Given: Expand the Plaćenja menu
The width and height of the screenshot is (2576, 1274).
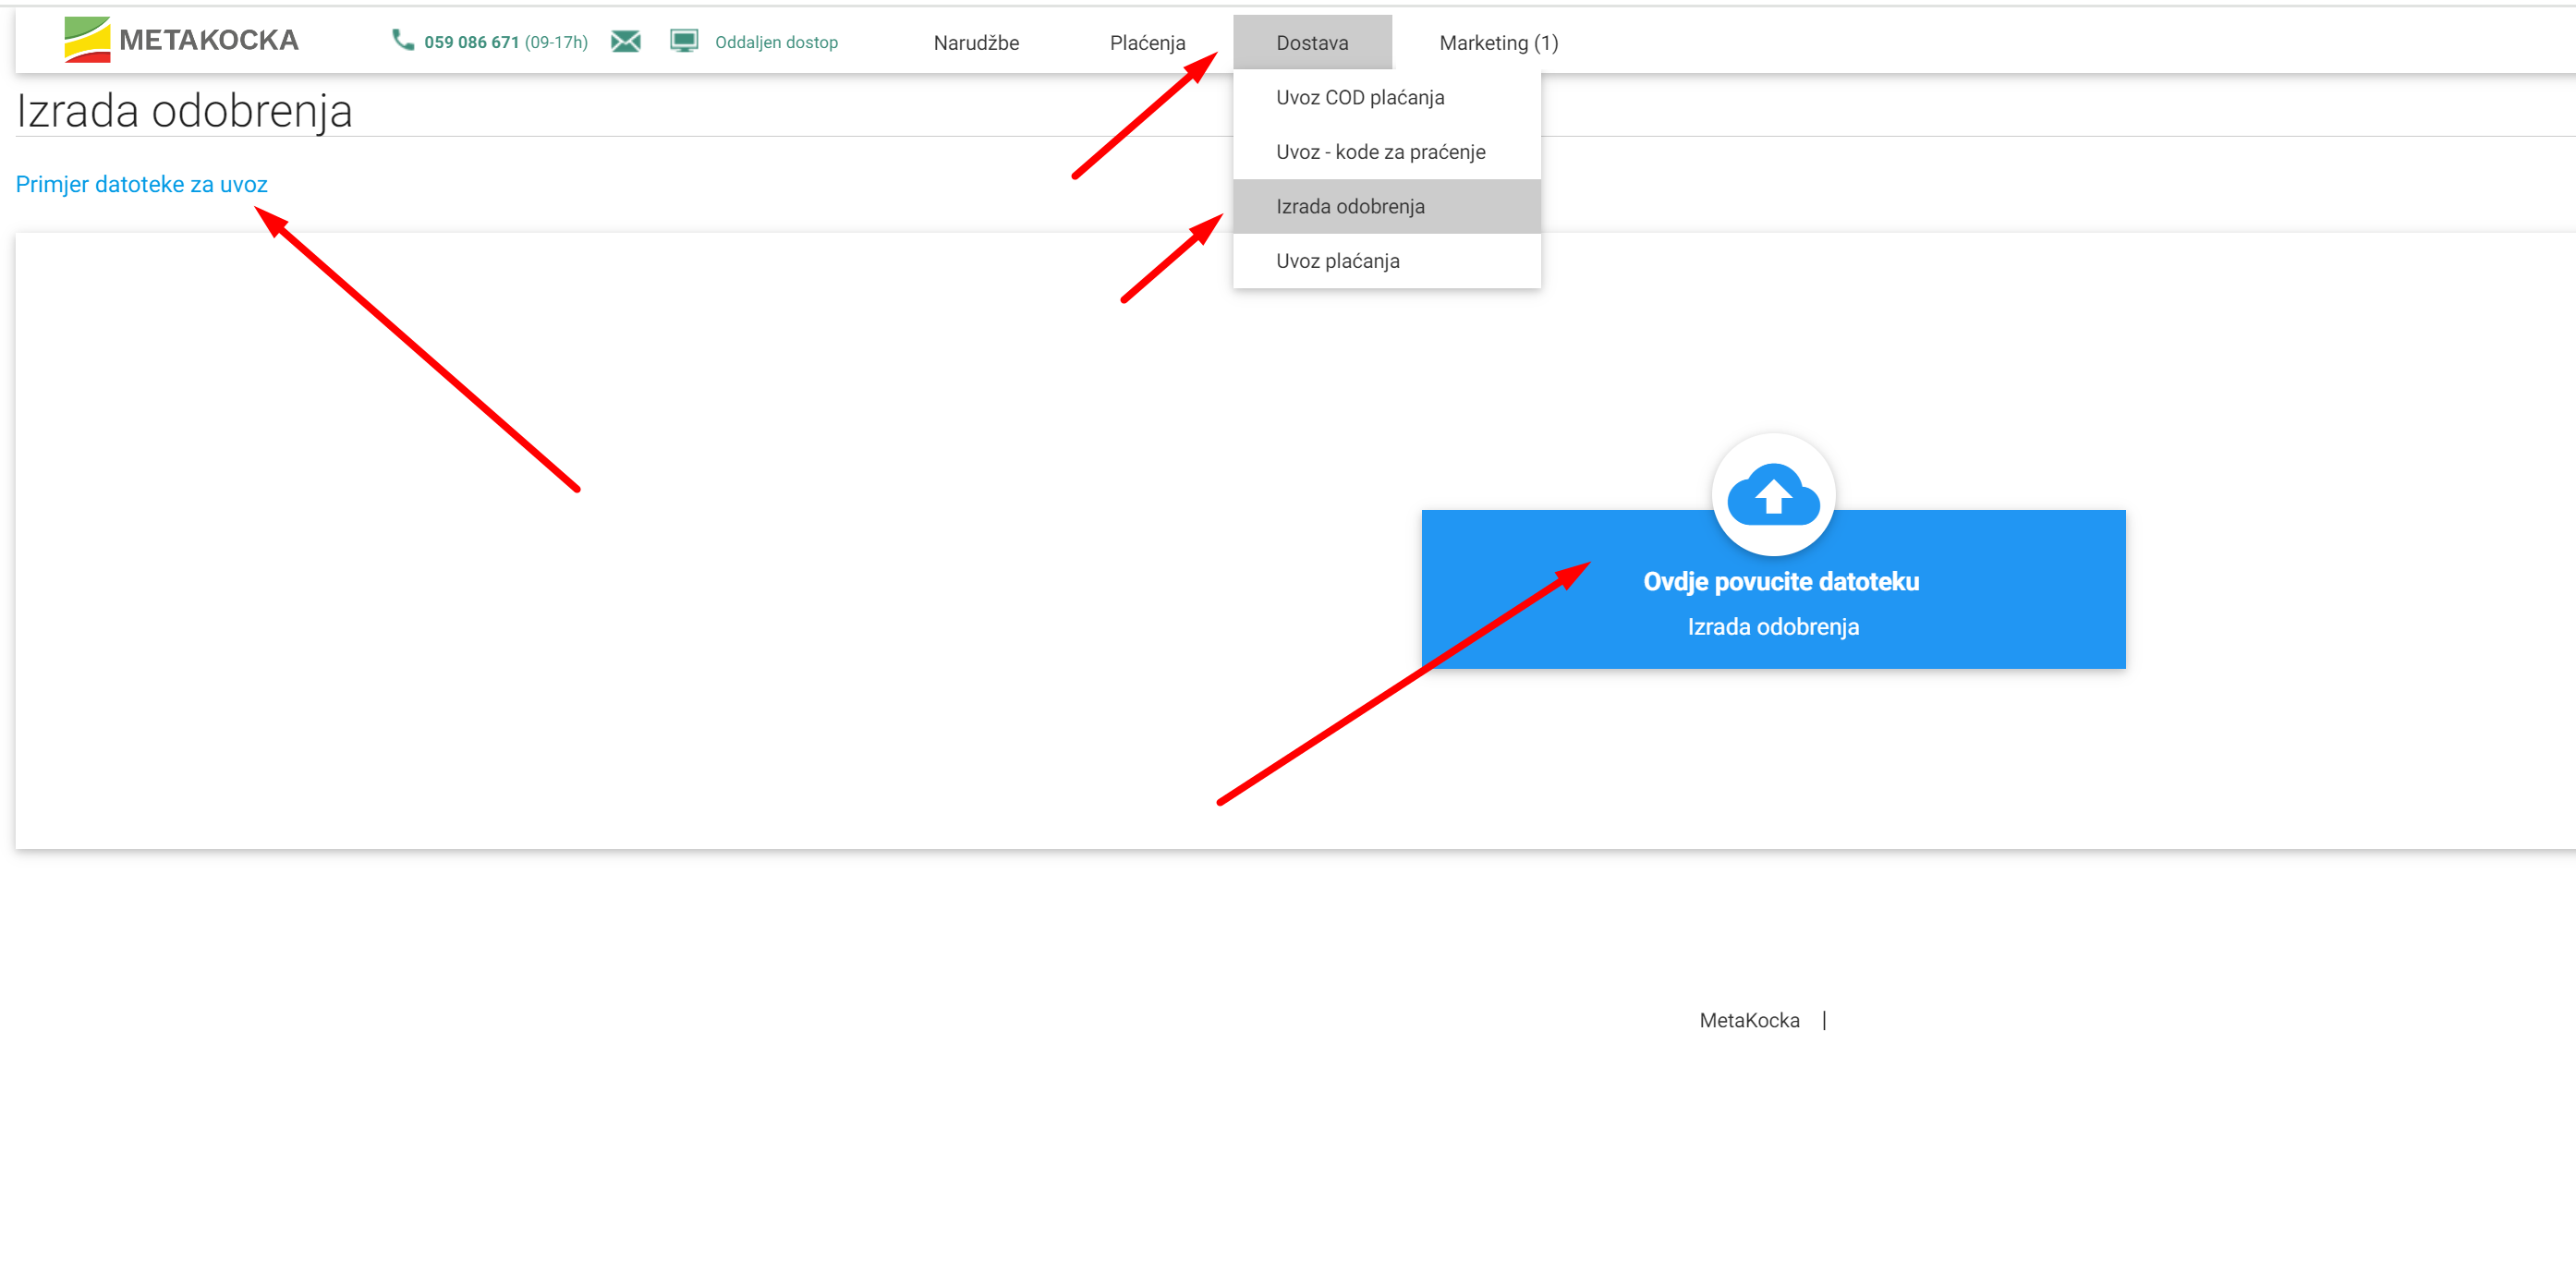Looking at the screenshot, I should pyautogui.click(x=1147, y=43).
